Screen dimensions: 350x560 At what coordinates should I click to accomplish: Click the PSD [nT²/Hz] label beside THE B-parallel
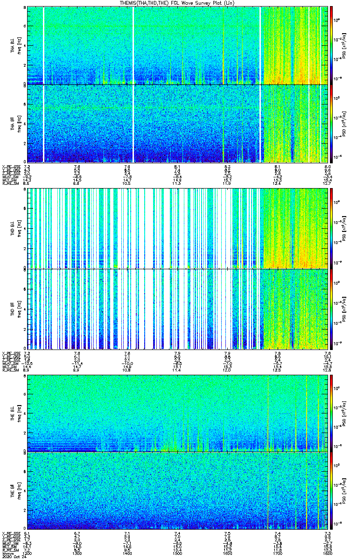(344, 491)
